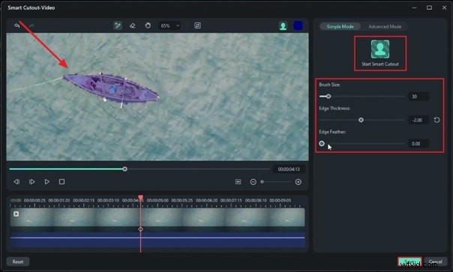
Task: Click timeline ruler at 00:00:05:00
Action: tap(157, 200)
